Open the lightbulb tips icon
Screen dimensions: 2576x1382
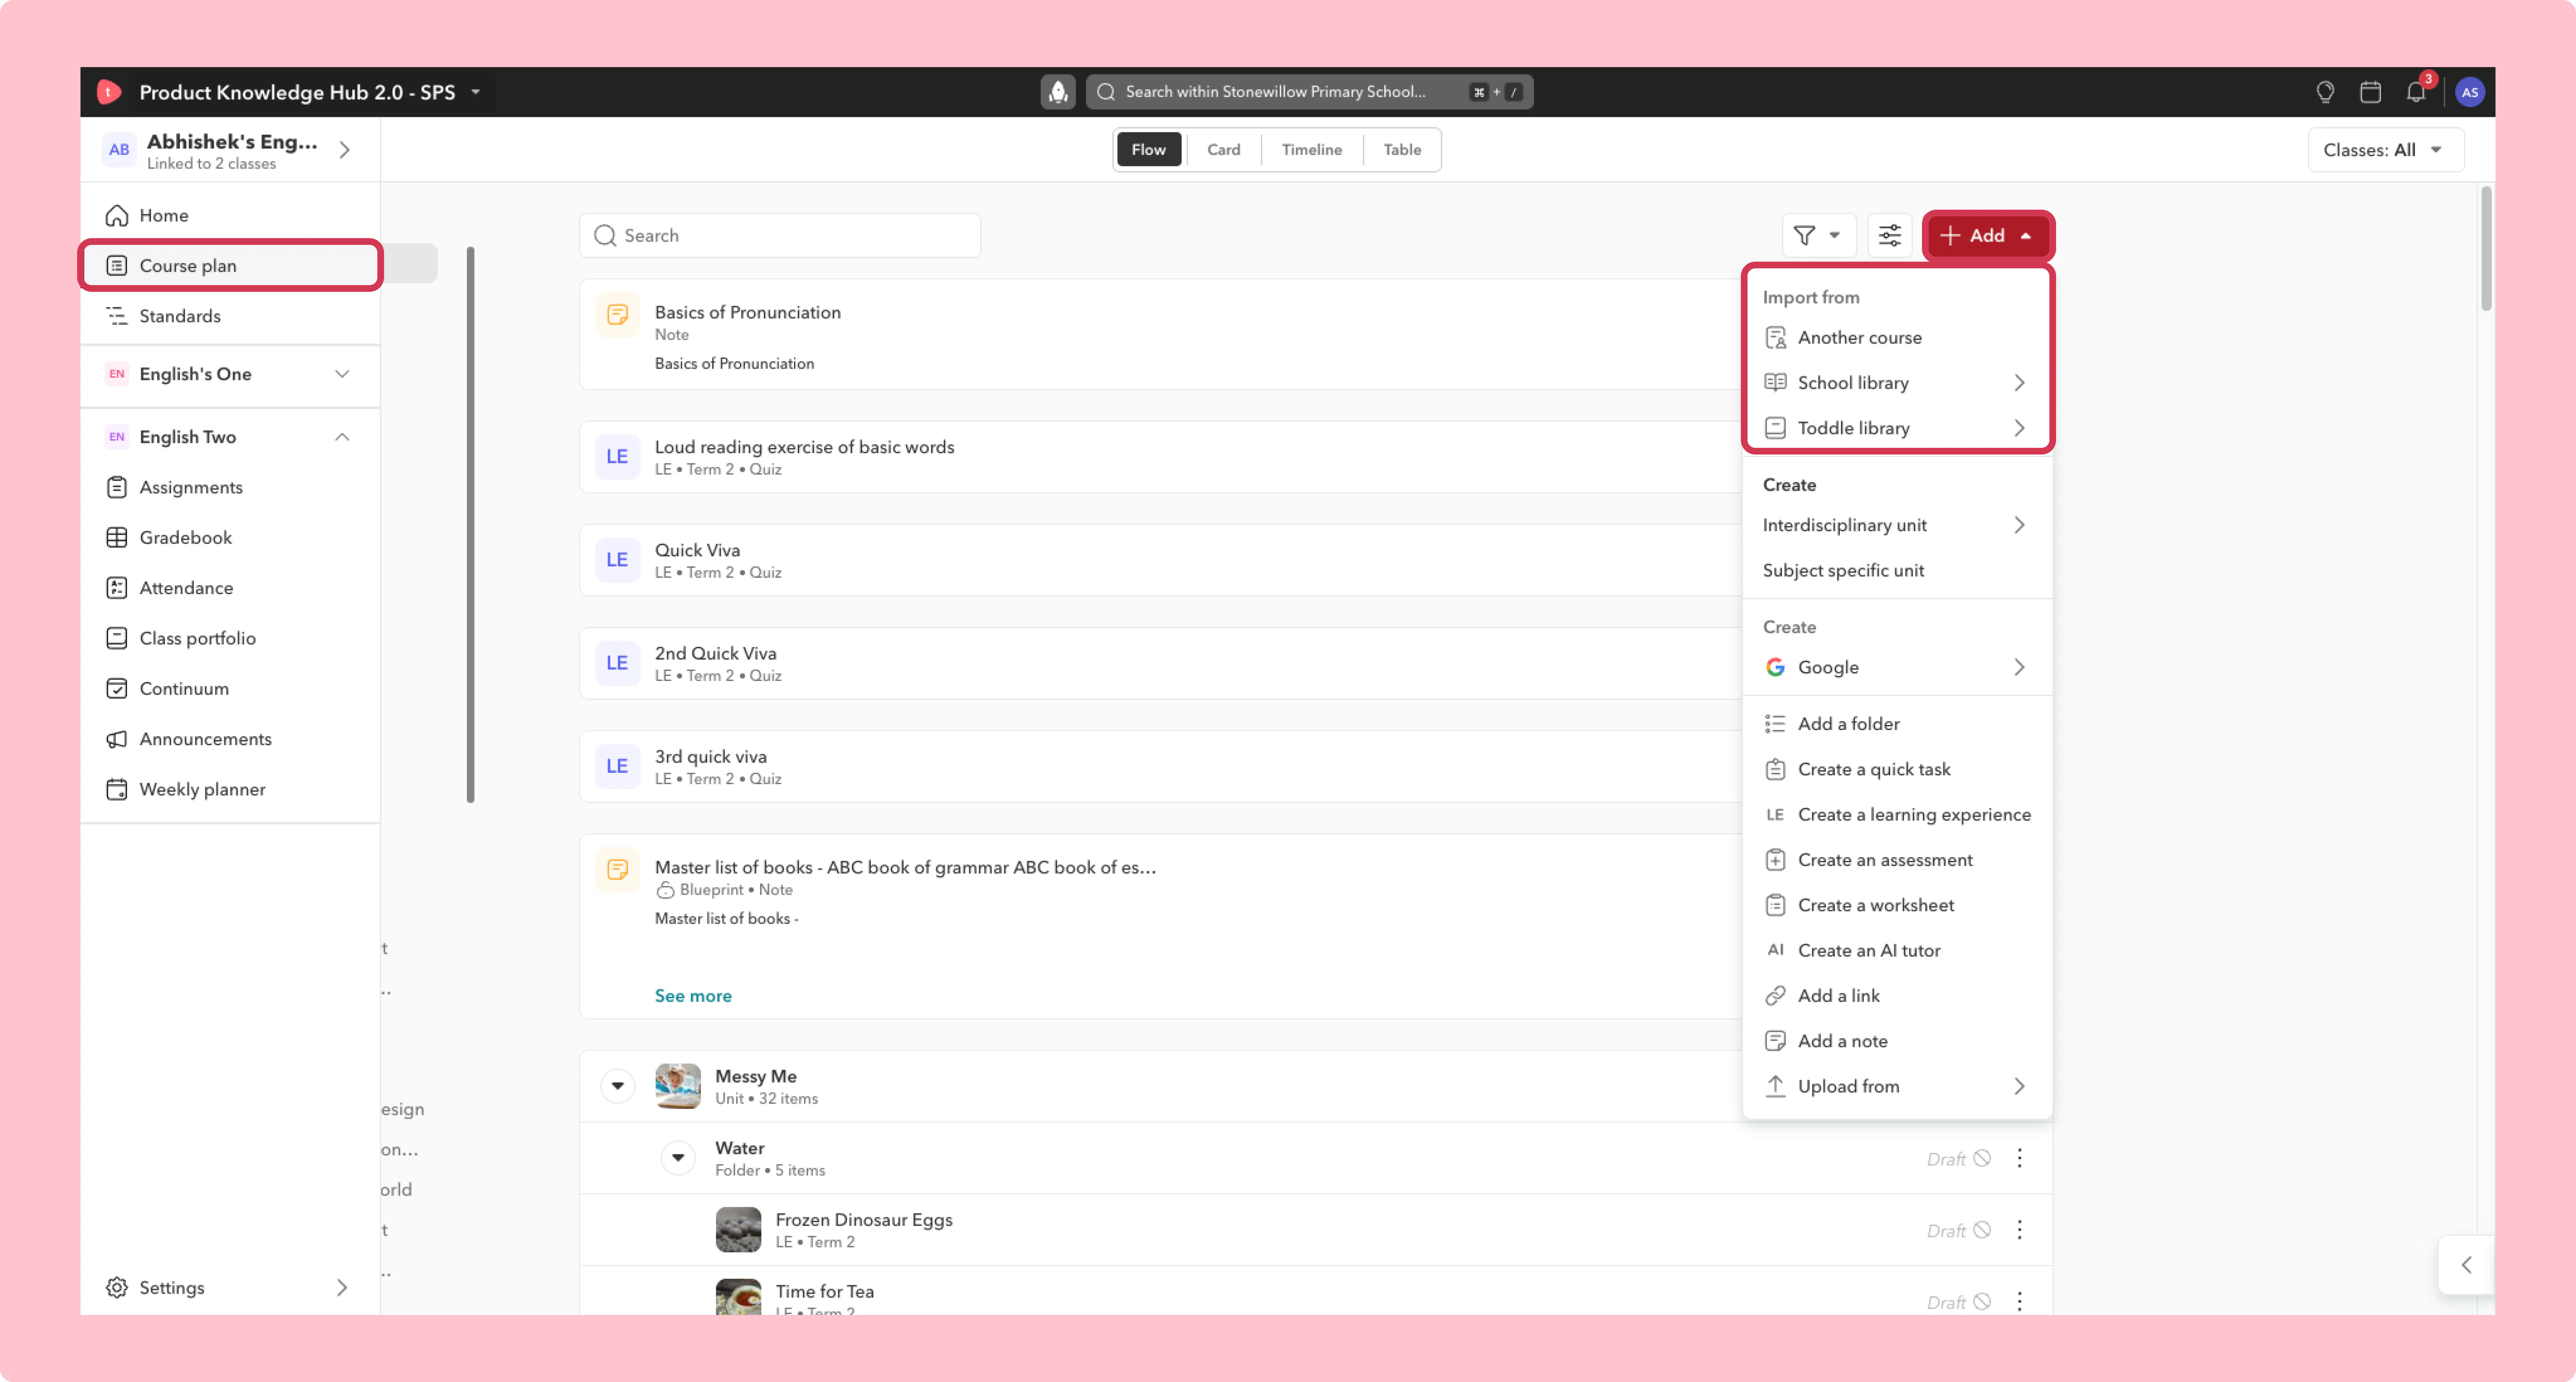pos(2325,92)
